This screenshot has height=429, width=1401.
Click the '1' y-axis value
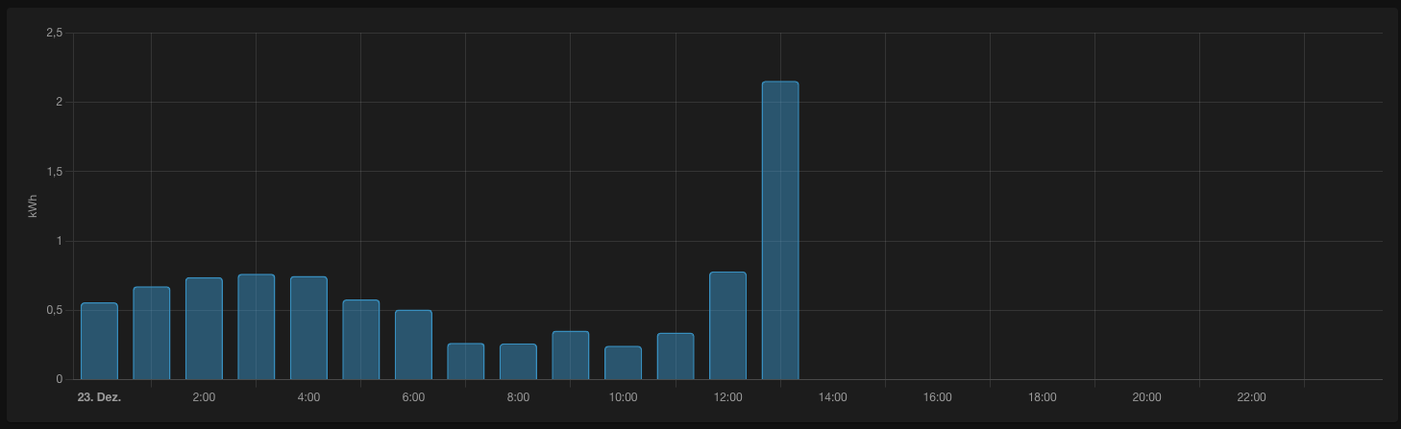(x=59, y=241)
